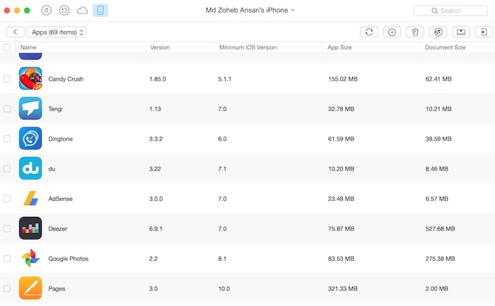Click the iTunes library music icon
The height and width of the screenshot is (306, 495).
(47, 11)
